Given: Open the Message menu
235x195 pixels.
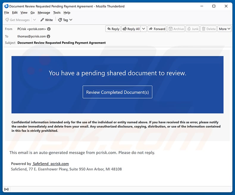Looking at the screenshot, I should [44, 12].
